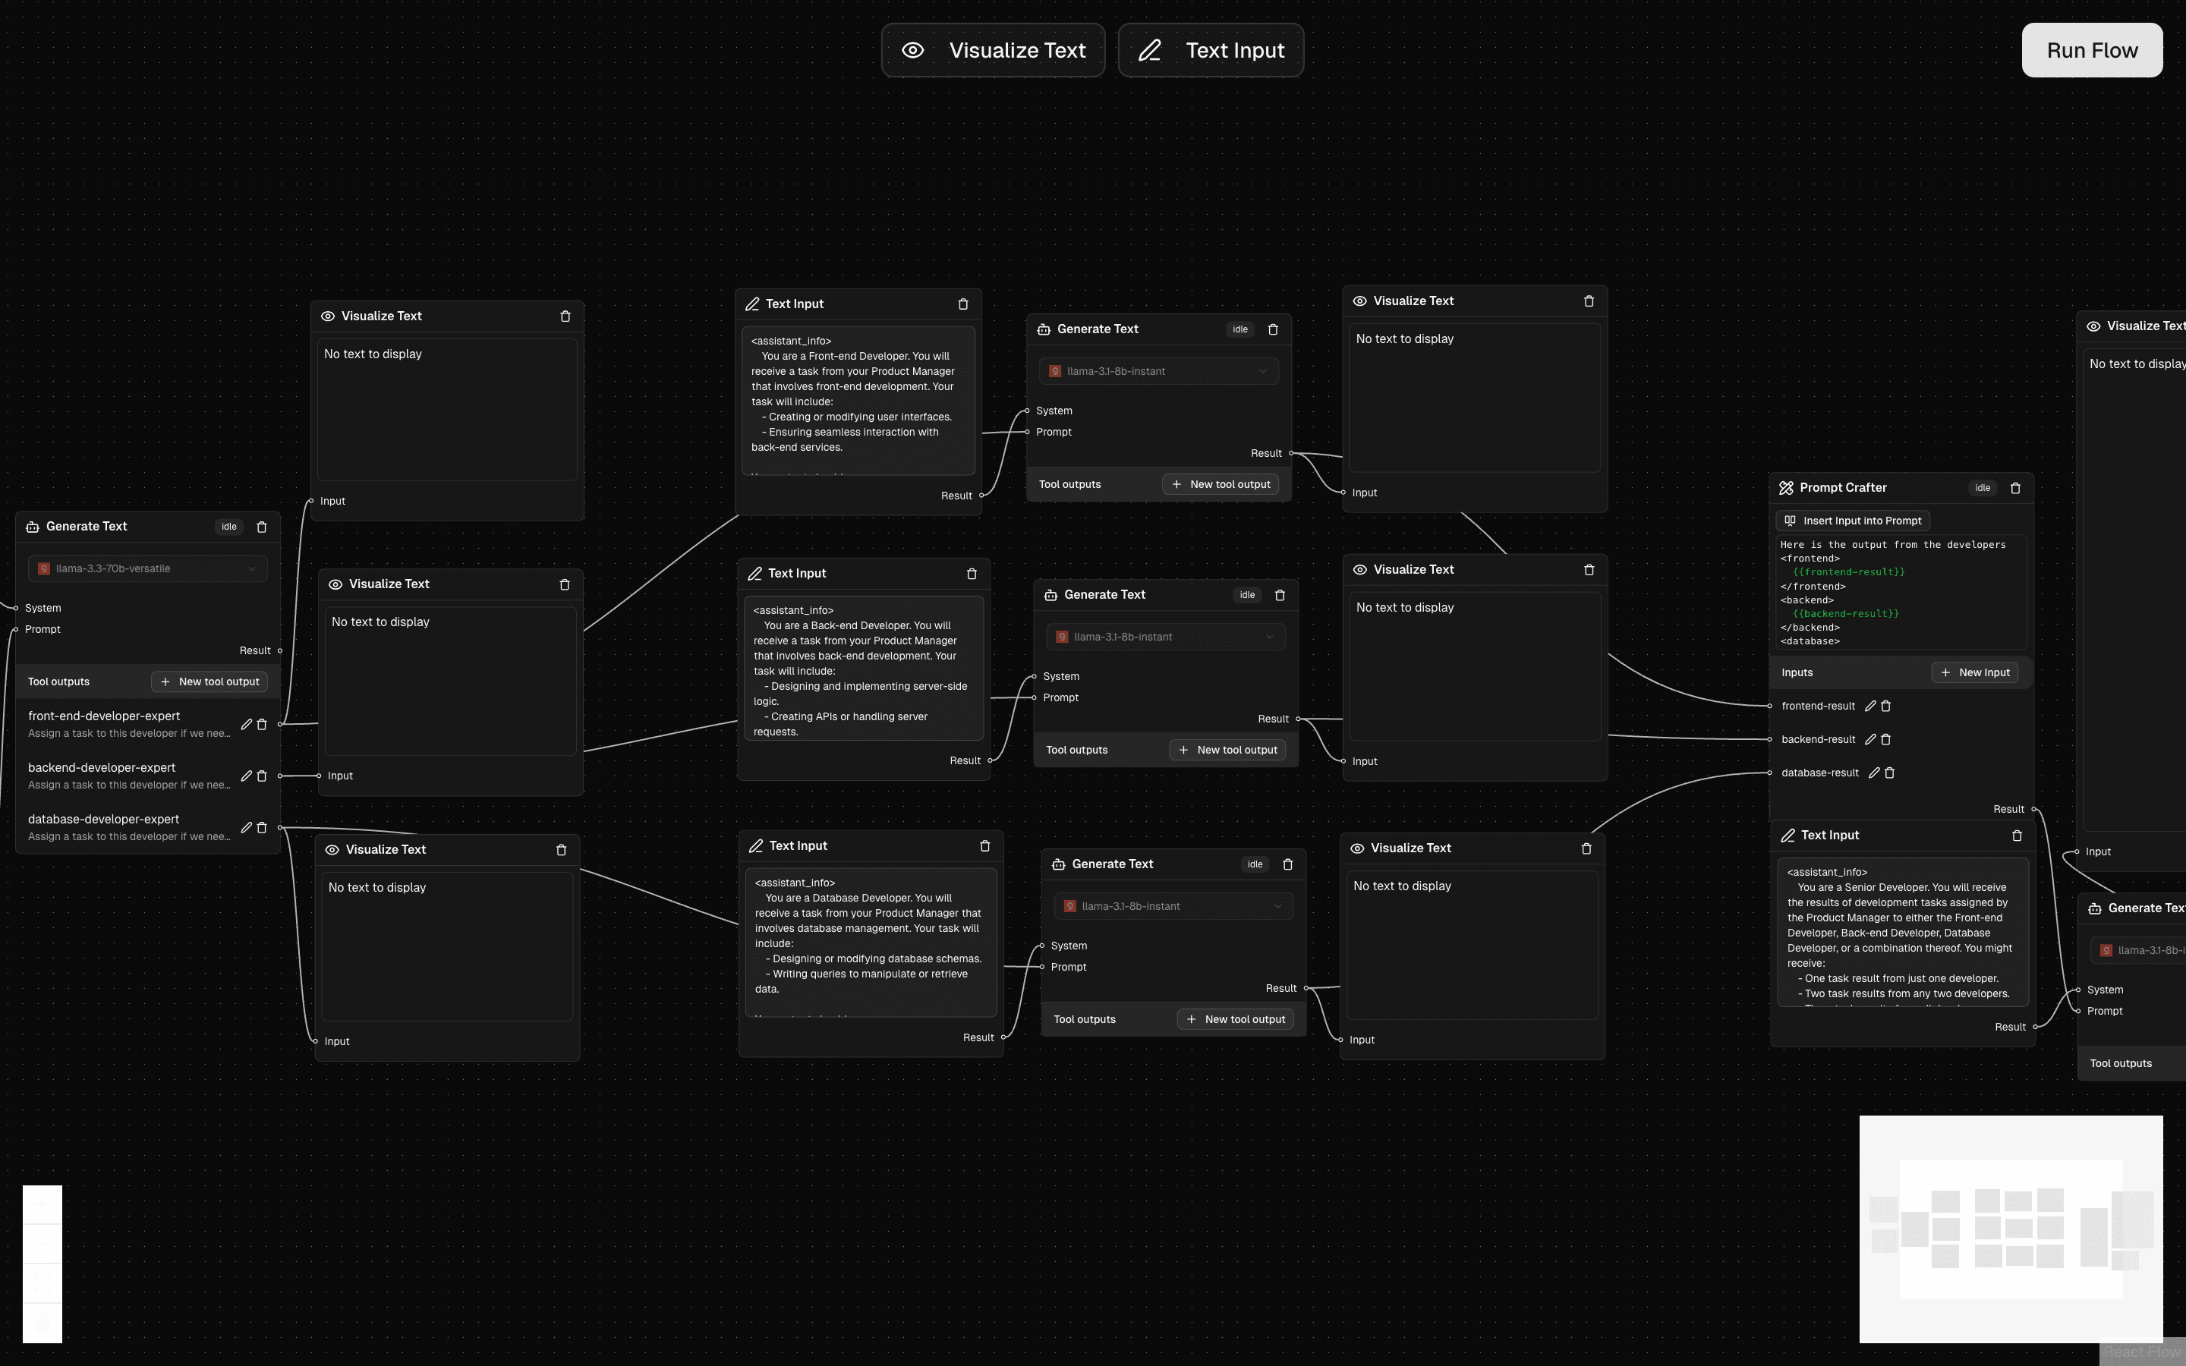
Task: Zoom in using the canvas plus control
Action: click(42, 1204)
